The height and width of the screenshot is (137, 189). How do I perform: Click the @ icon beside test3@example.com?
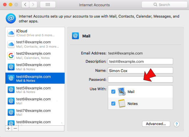pos(11,67)
